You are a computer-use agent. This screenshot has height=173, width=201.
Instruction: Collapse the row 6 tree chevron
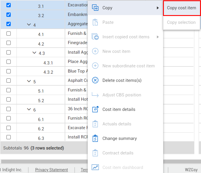[29, 109]
